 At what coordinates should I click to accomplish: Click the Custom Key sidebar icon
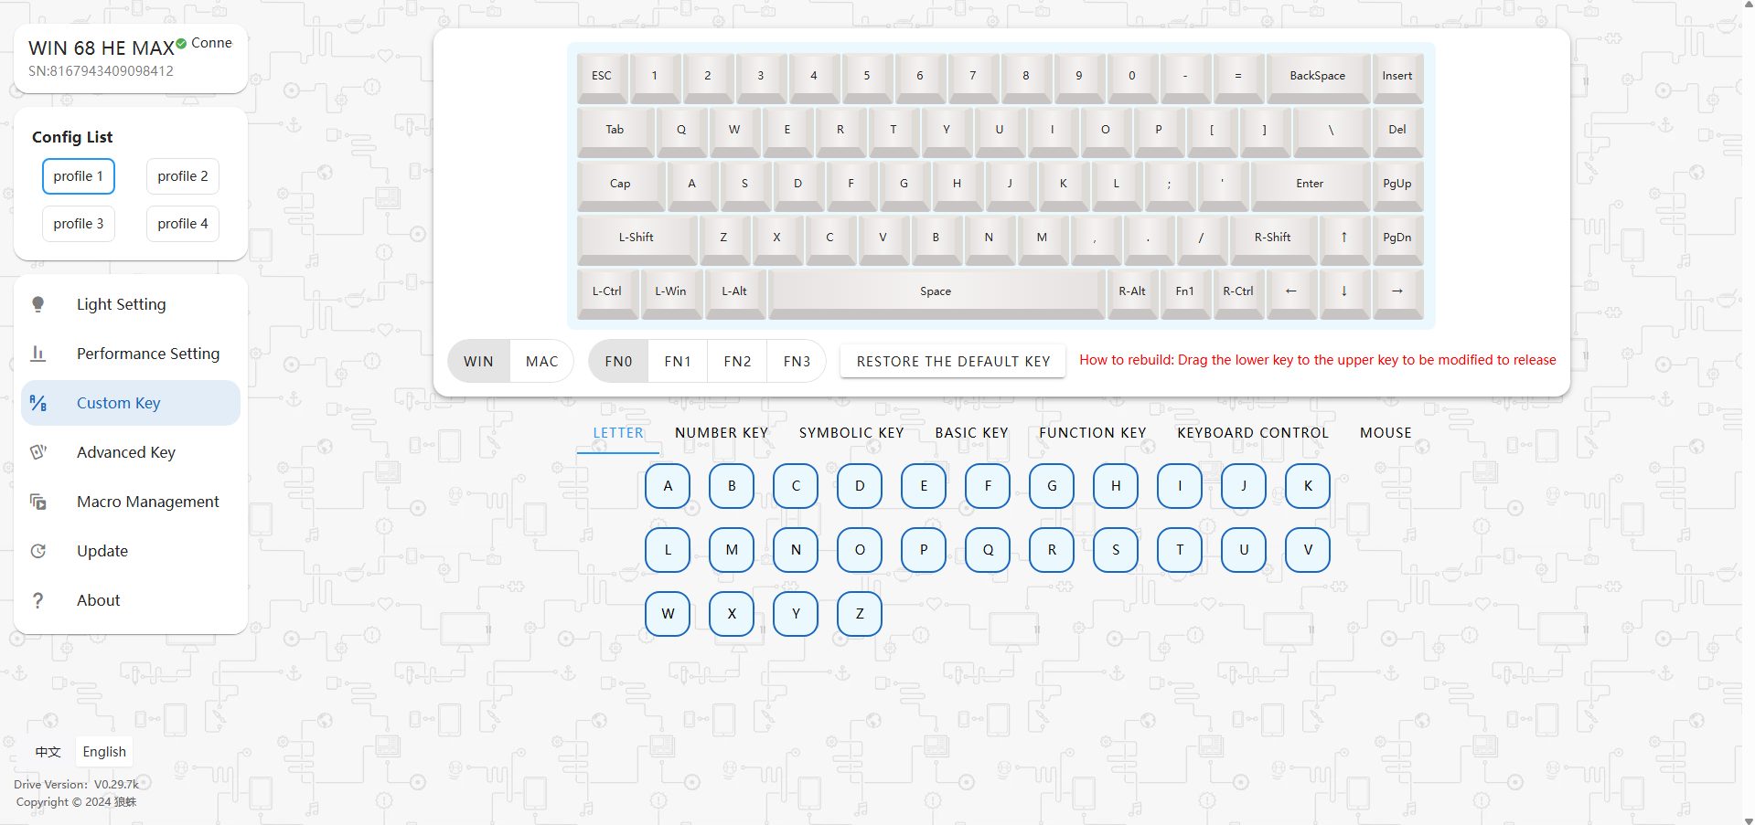38,403
